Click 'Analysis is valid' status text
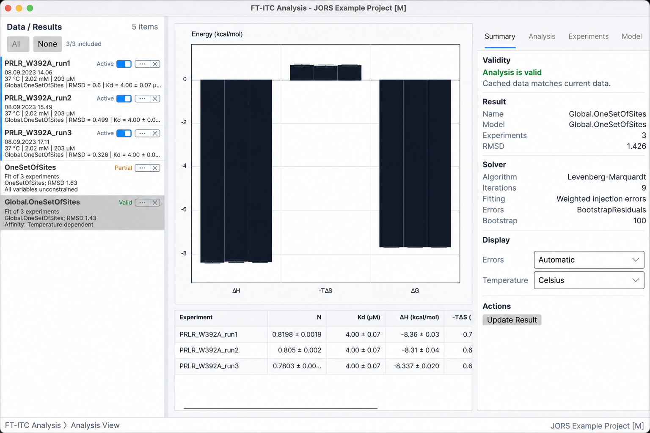Image resolution: width=650 pixels, height=433 pixels. 512,73
